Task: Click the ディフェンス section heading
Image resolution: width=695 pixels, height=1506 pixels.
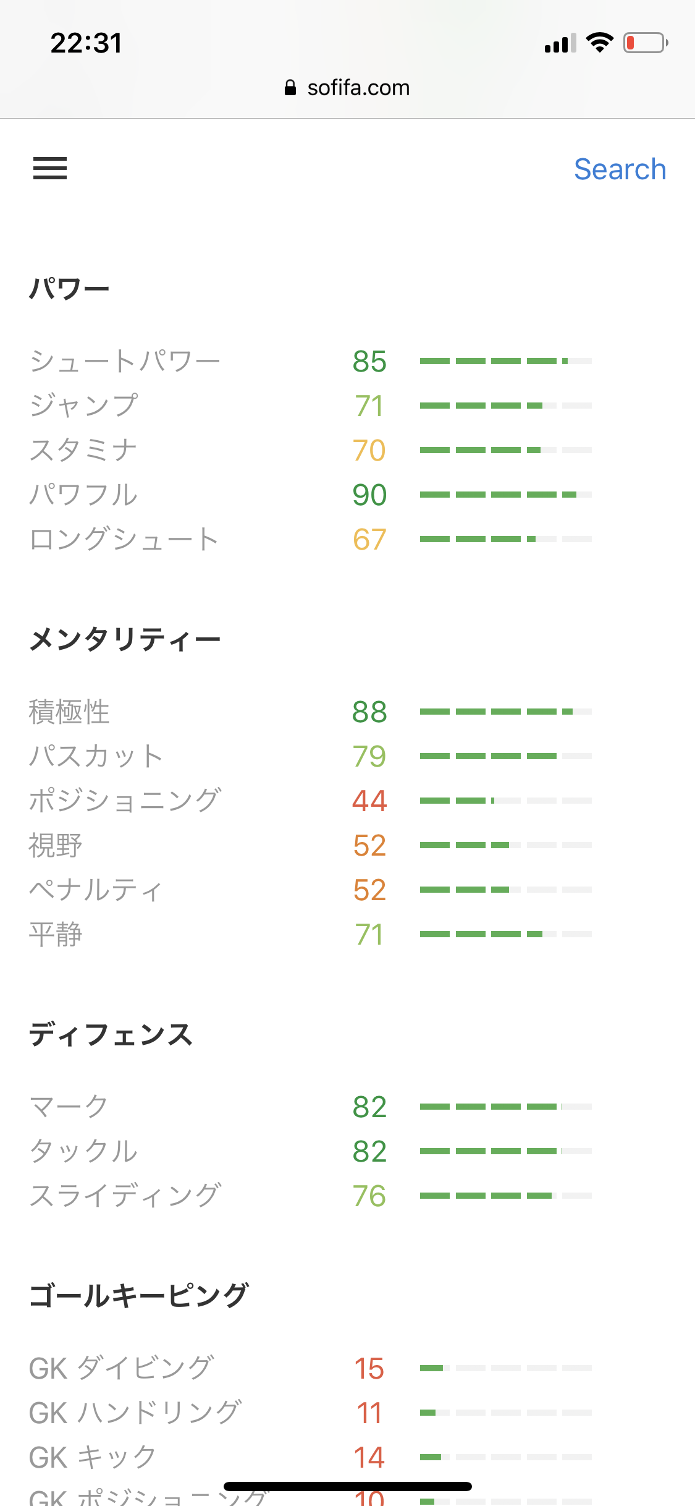Action: [111, 1034]
